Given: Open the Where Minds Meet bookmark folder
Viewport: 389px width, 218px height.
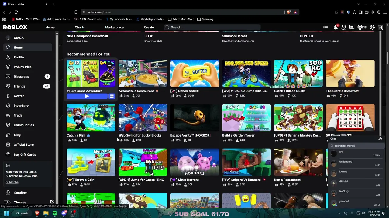Looking at the screenshot, I should (x=181, y=19).
